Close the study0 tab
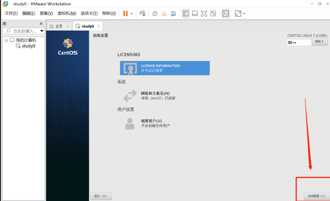This screenshot has width=330, height=201. 98,26
